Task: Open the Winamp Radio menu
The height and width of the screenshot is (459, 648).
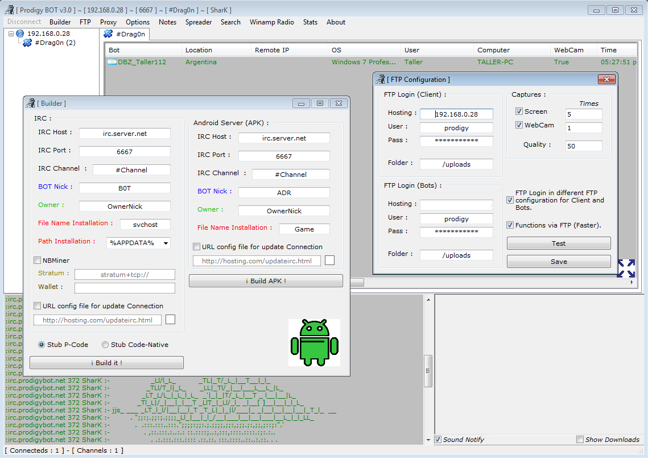Action: [271, 22]
